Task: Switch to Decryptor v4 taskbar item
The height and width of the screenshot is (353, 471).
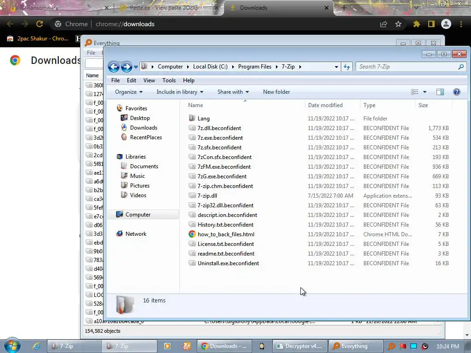Action: 299,346
